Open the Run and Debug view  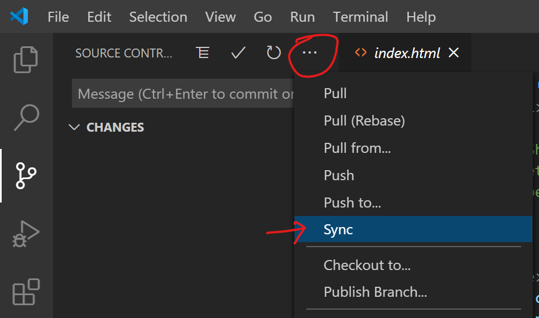click(x=26, y=234)
